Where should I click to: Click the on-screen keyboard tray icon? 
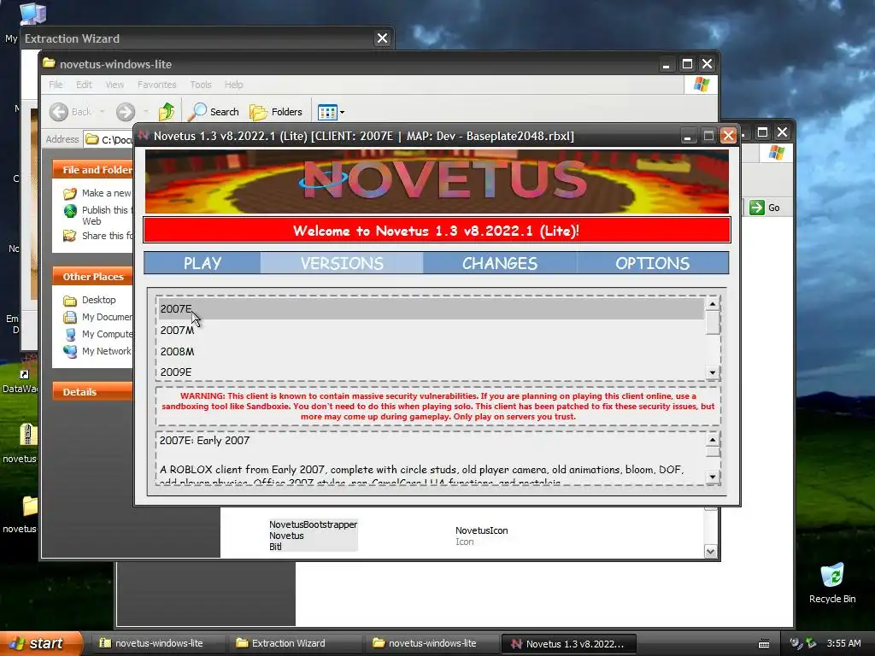click(x=764, y=644)
